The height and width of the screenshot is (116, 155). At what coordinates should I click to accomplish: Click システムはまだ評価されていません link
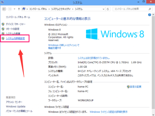[x=94, y=58]
